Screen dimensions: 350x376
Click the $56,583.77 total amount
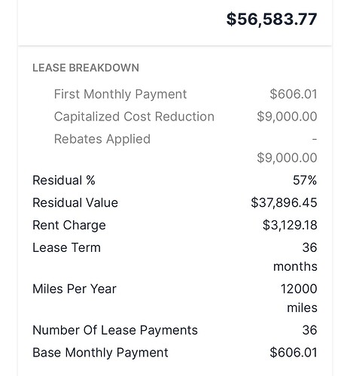coord(272,20)
